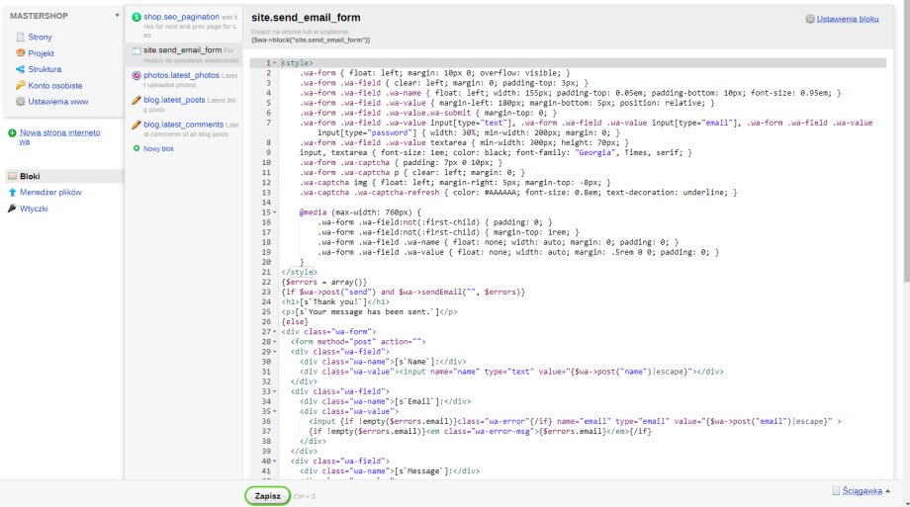This screenshot has height=507, width=910.
Task: Fold the @media block at line 15
Action: [x=274, y=212]
